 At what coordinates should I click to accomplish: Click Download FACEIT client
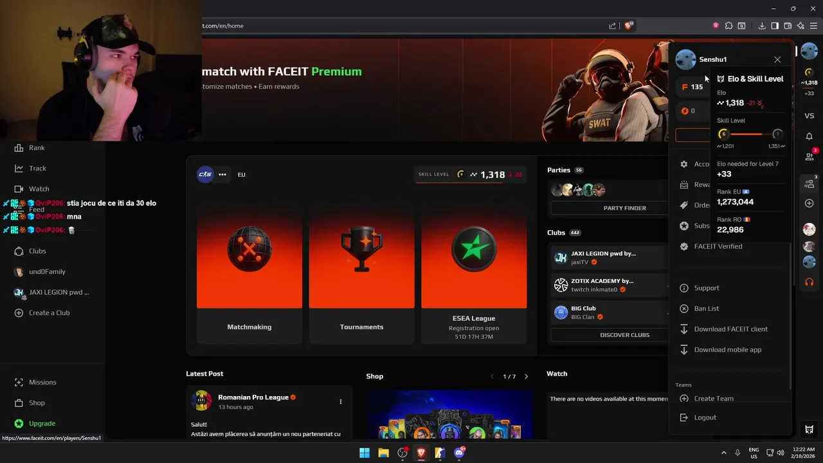pyautogui.click(x=730, y=329)
